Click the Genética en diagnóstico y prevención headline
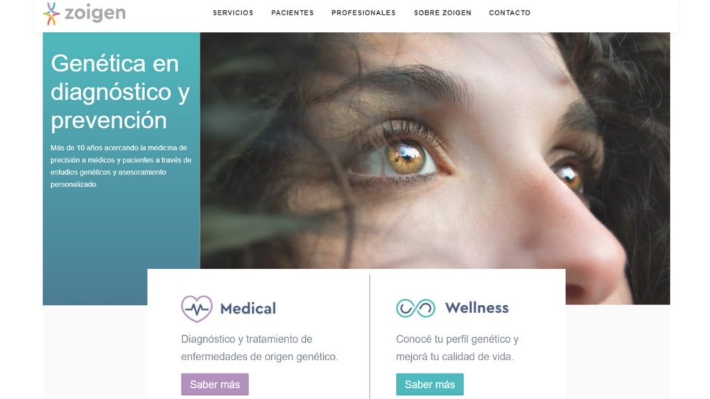The height and width of the screenshot is (399, 710). 121,92
